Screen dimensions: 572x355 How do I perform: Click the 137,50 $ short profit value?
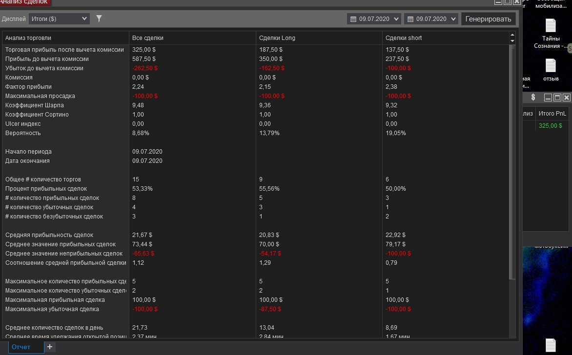[x=397, y=50]
